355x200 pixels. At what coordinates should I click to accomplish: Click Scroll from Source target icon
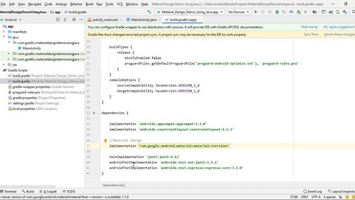pos(58,20)
